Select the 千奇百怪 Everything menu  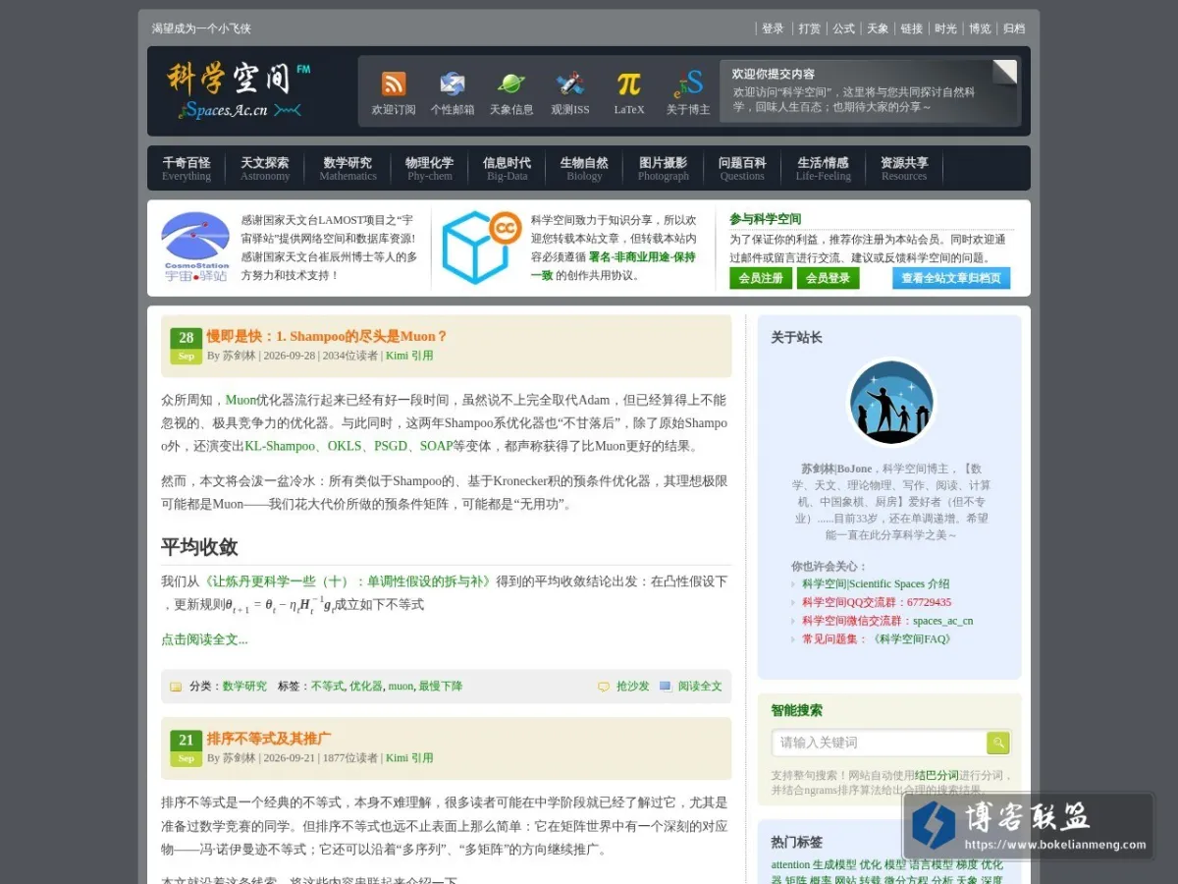click(187, 169)
